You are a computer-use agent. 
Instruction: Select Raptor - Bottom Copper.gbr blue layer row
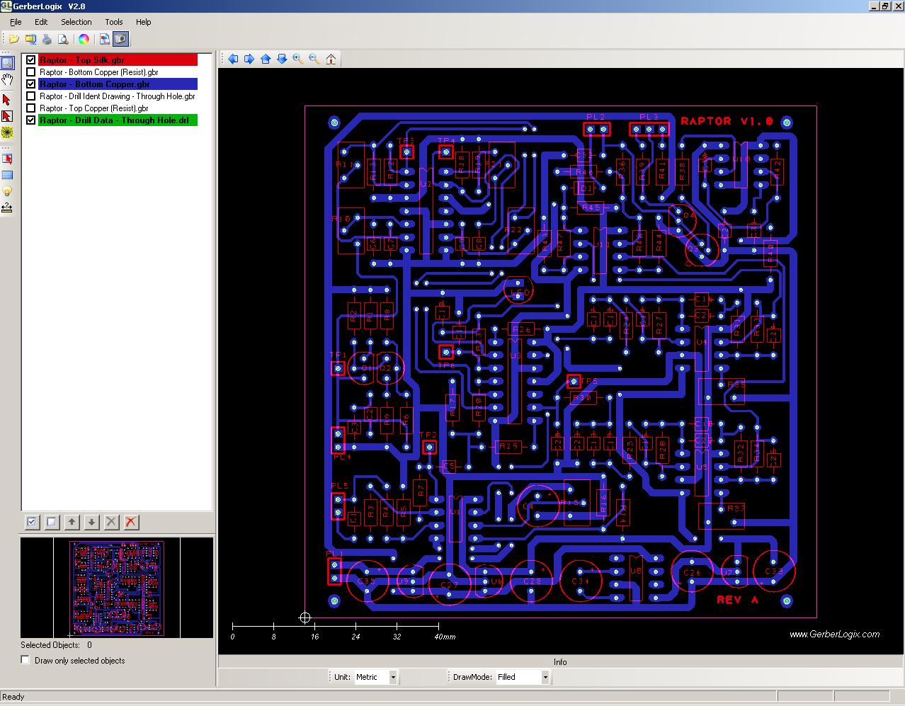[x=118, y=84]
